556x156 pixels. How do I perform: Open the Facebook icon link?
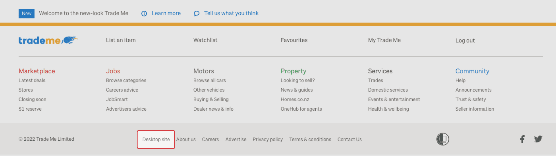[x=522, y=139]
